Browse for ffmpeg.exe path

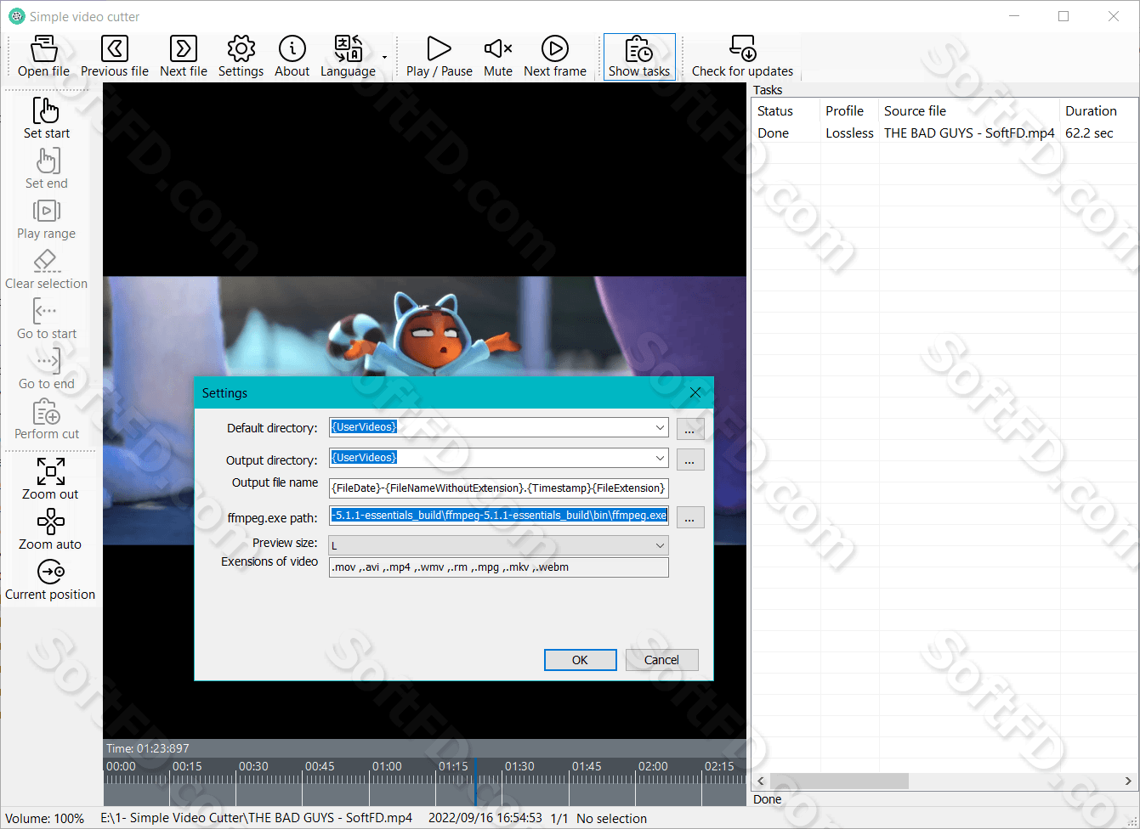pyautogui.click(x=690, y=517)
